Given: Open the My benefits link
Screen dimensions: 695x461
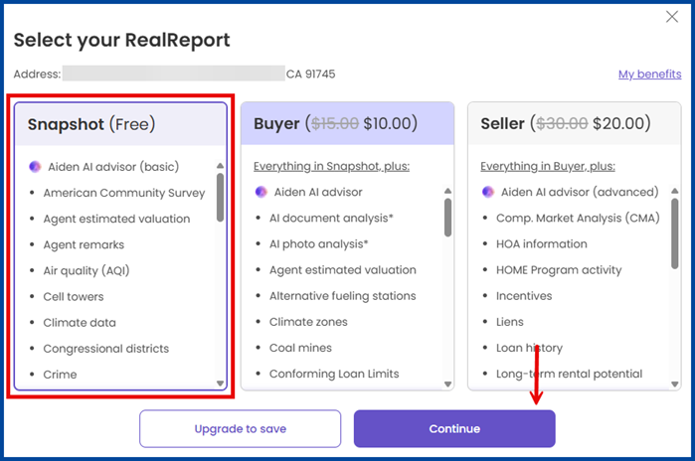Looking at the screenshot, I should 649,75.
